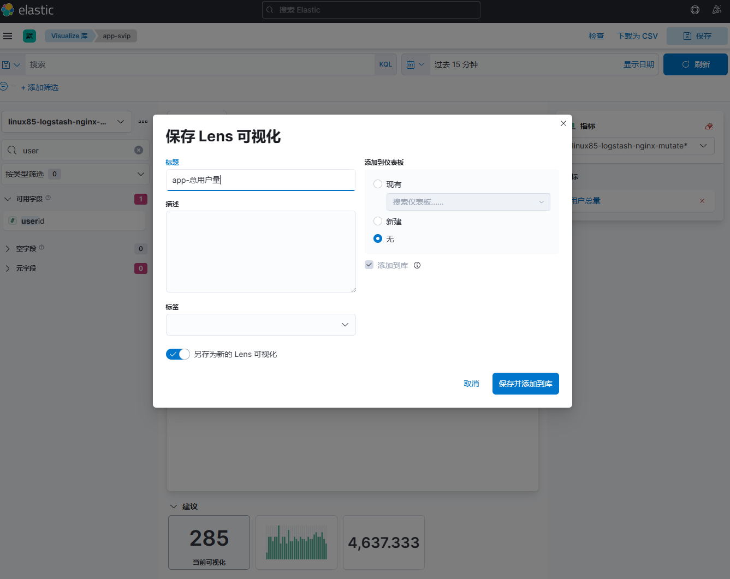The image size is (730, 579).
Task: Close the save Lens dialog
Action: pos(563,123)
